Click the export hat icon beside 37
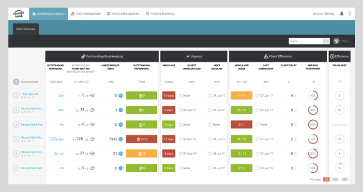This screenshot has width=363, height=192. pos(92,154)
